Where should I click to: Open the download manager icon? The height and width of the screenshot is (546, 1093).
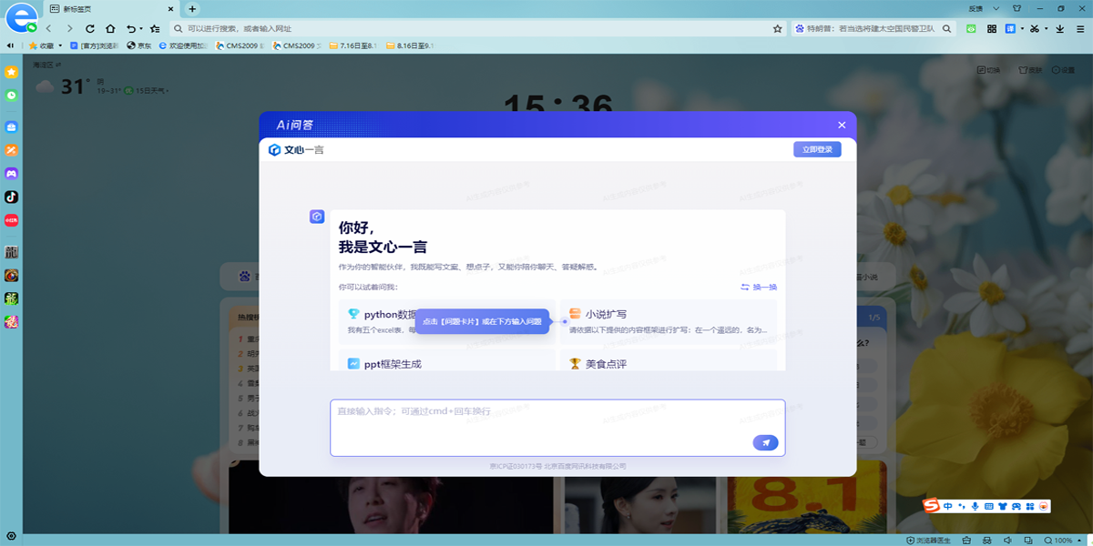[x=1060, y=28]
